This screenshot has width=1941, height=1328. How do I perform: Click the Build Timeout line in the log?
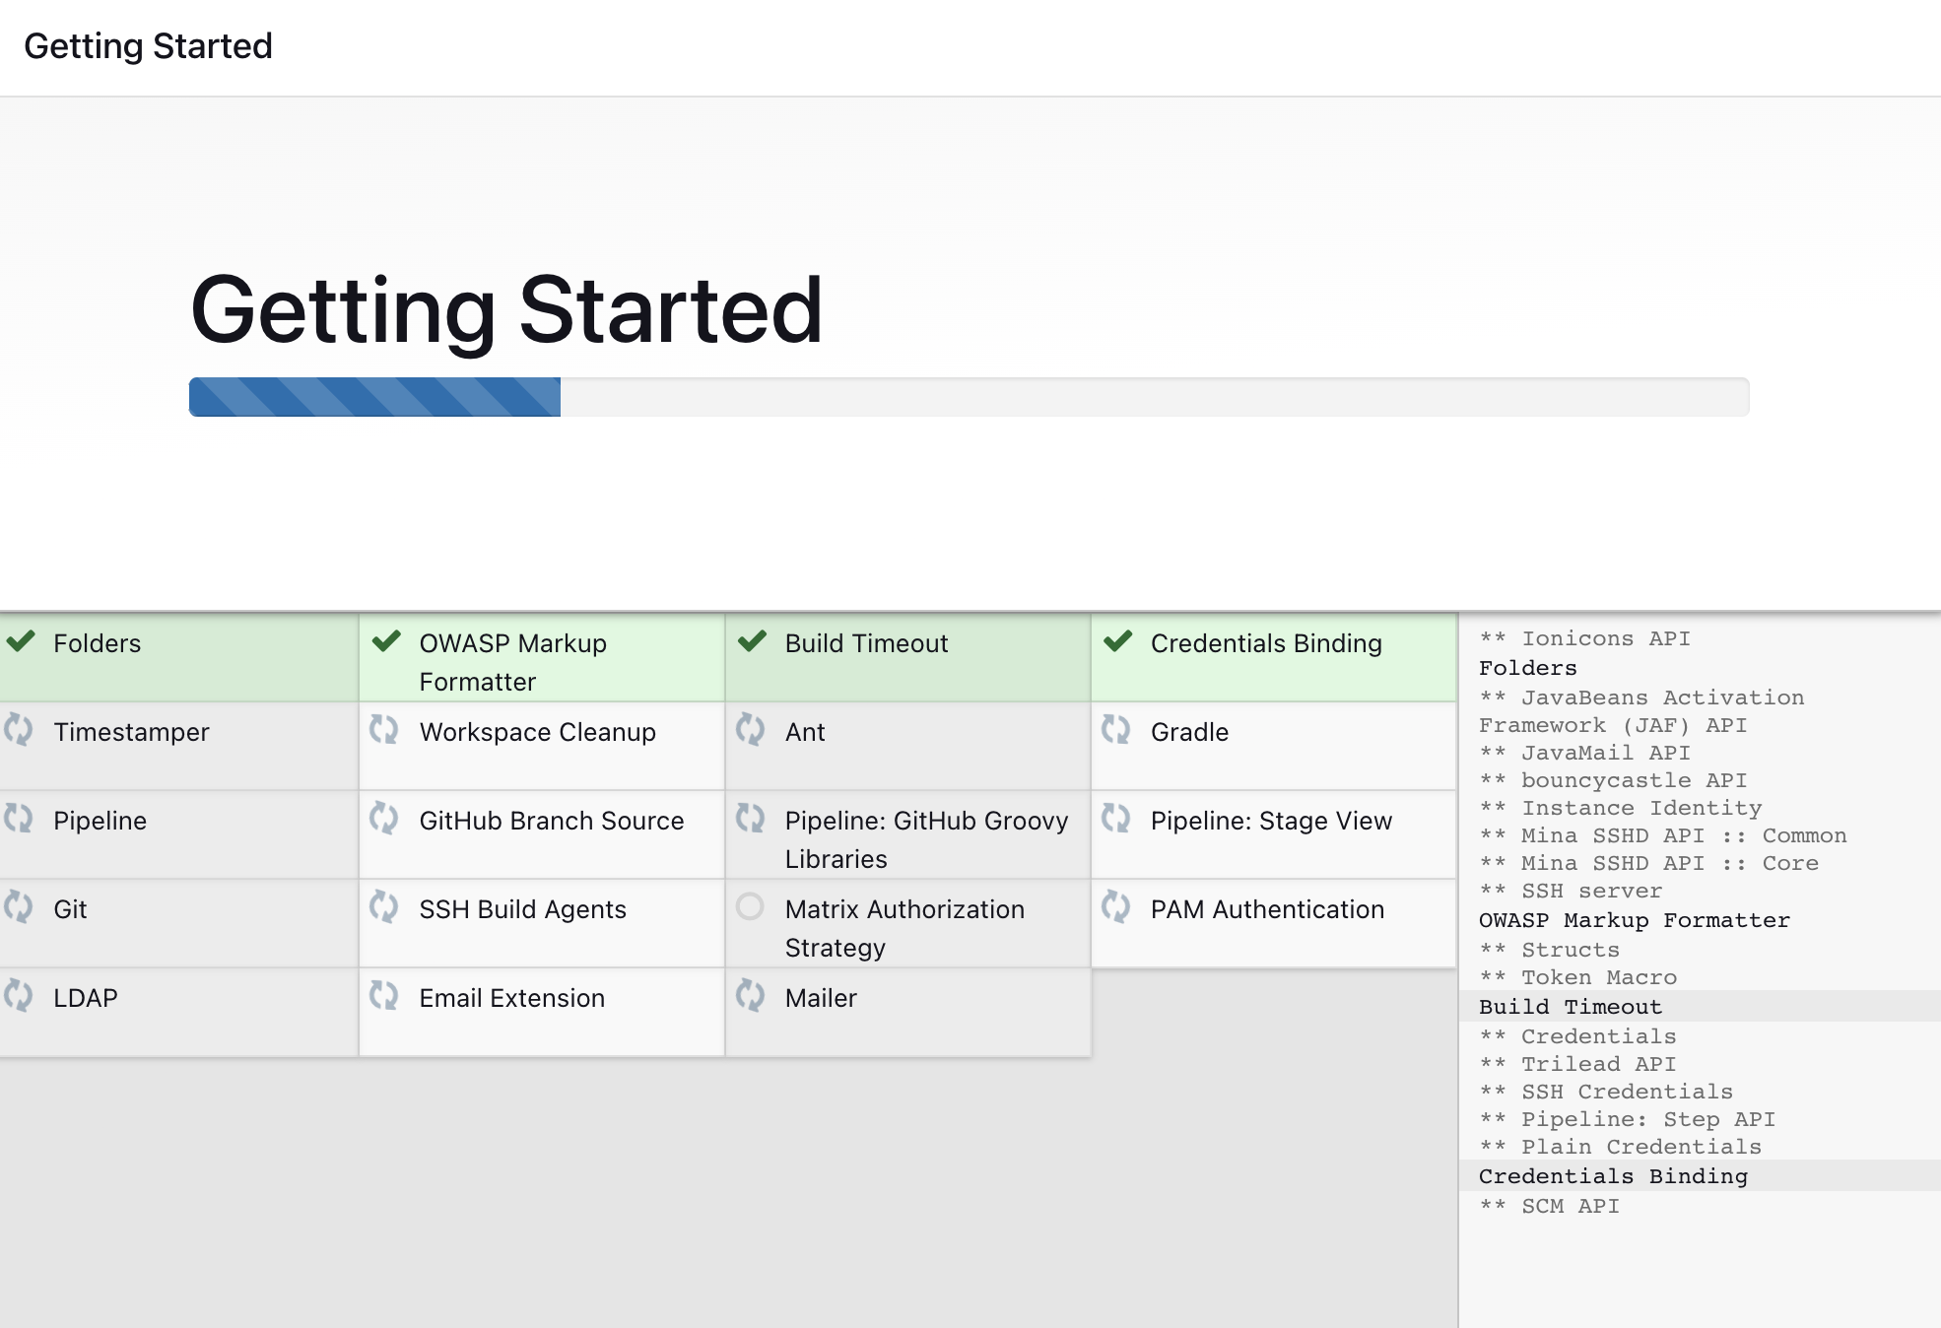click(1570, 1006)
